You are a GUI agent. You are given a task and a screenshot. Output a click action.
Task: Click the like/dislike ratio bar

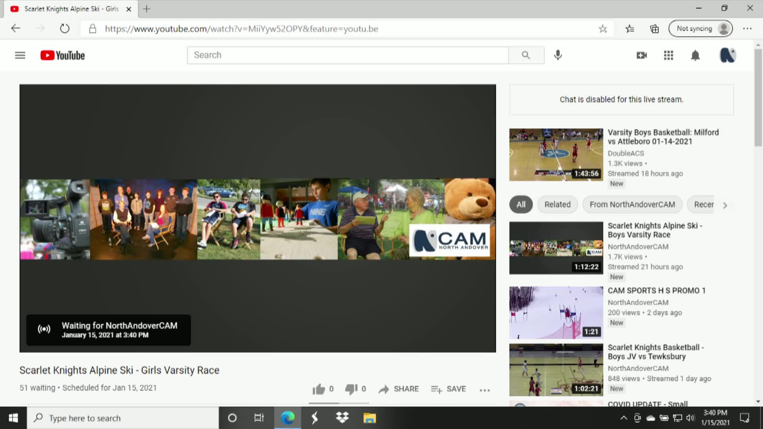339,403
